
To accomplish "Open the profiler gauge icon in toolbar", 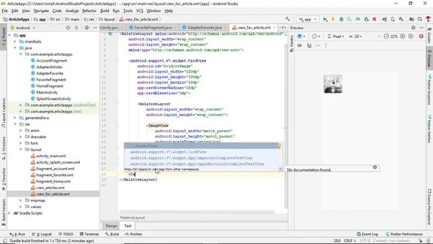I will (x=358, y=20).
